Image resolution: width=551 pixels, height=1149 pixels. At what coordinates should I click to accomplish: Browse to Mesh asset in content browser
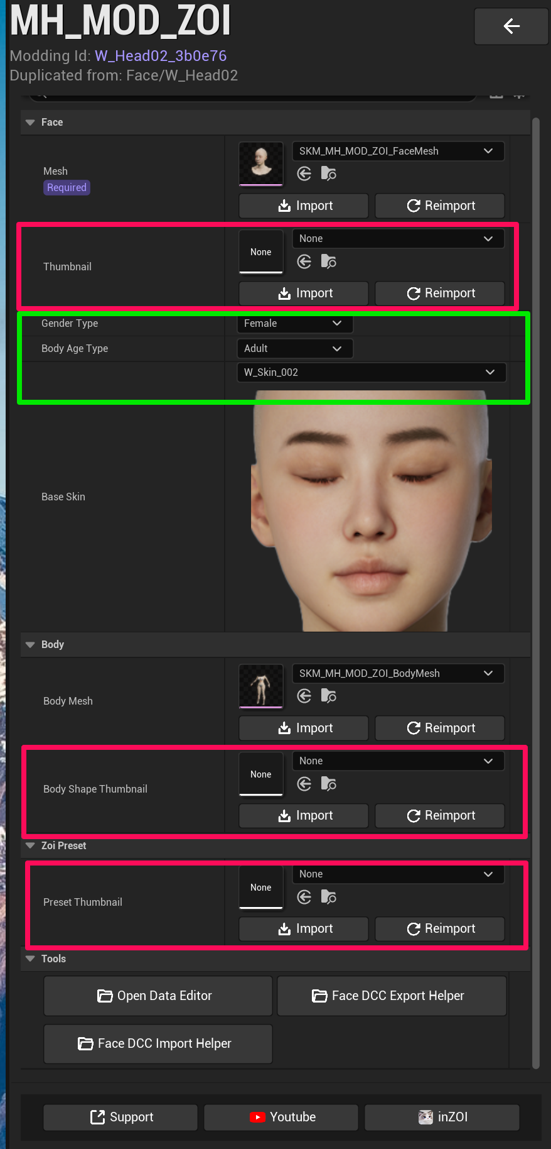tap(329, 173)
